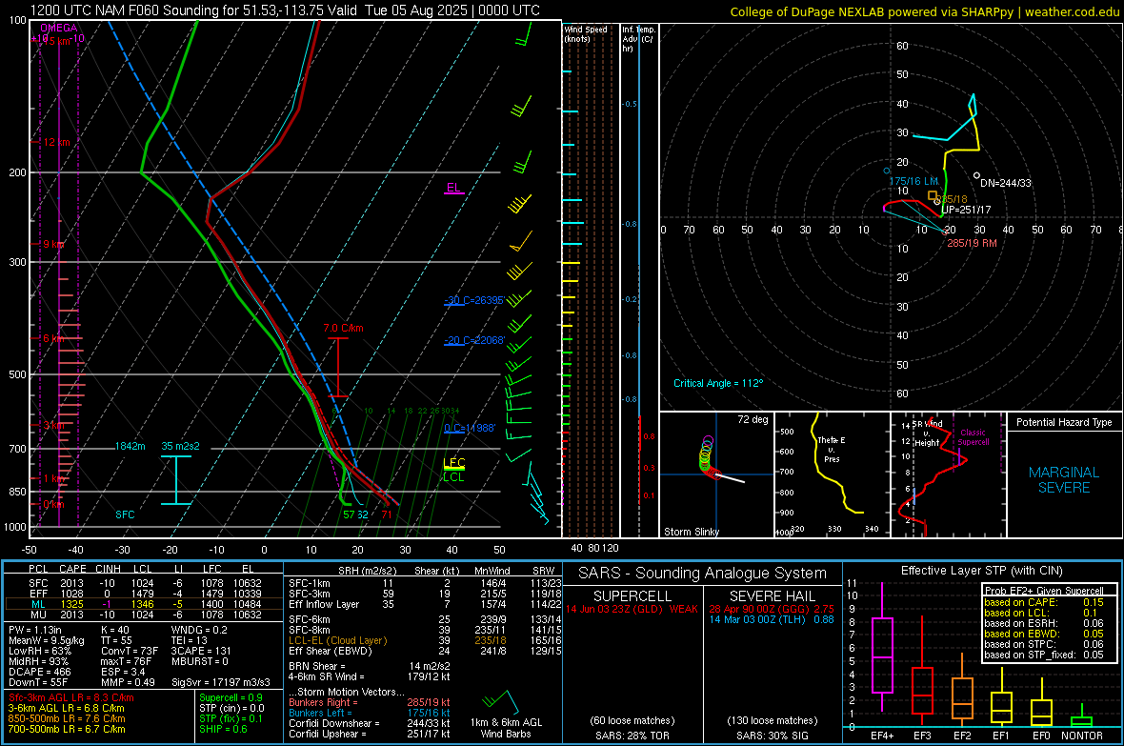
Task: Click the sounding title with valid time
Action: point(286,10)
